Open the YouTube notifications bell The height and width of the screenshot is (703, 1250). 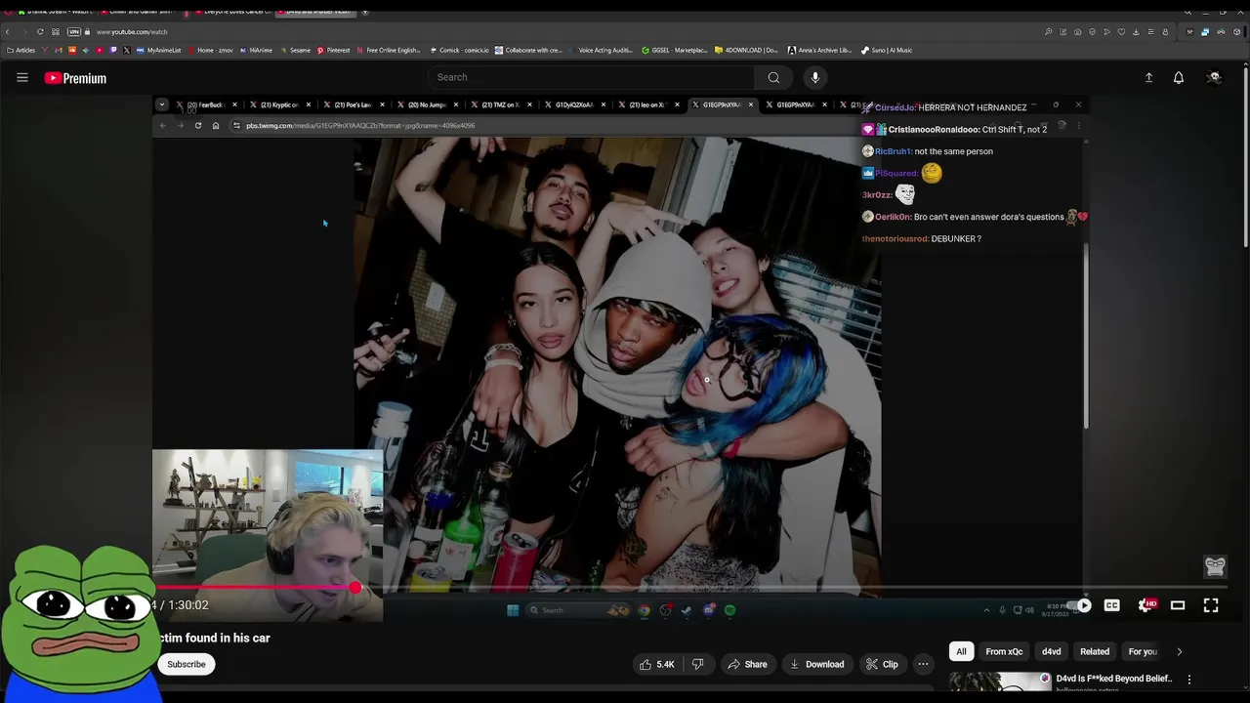coord(1179,77)
